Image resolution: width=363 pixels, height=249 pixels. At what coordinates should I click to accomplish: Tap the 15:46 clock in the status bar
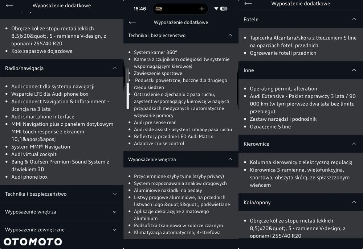click(x=140, y=9)
